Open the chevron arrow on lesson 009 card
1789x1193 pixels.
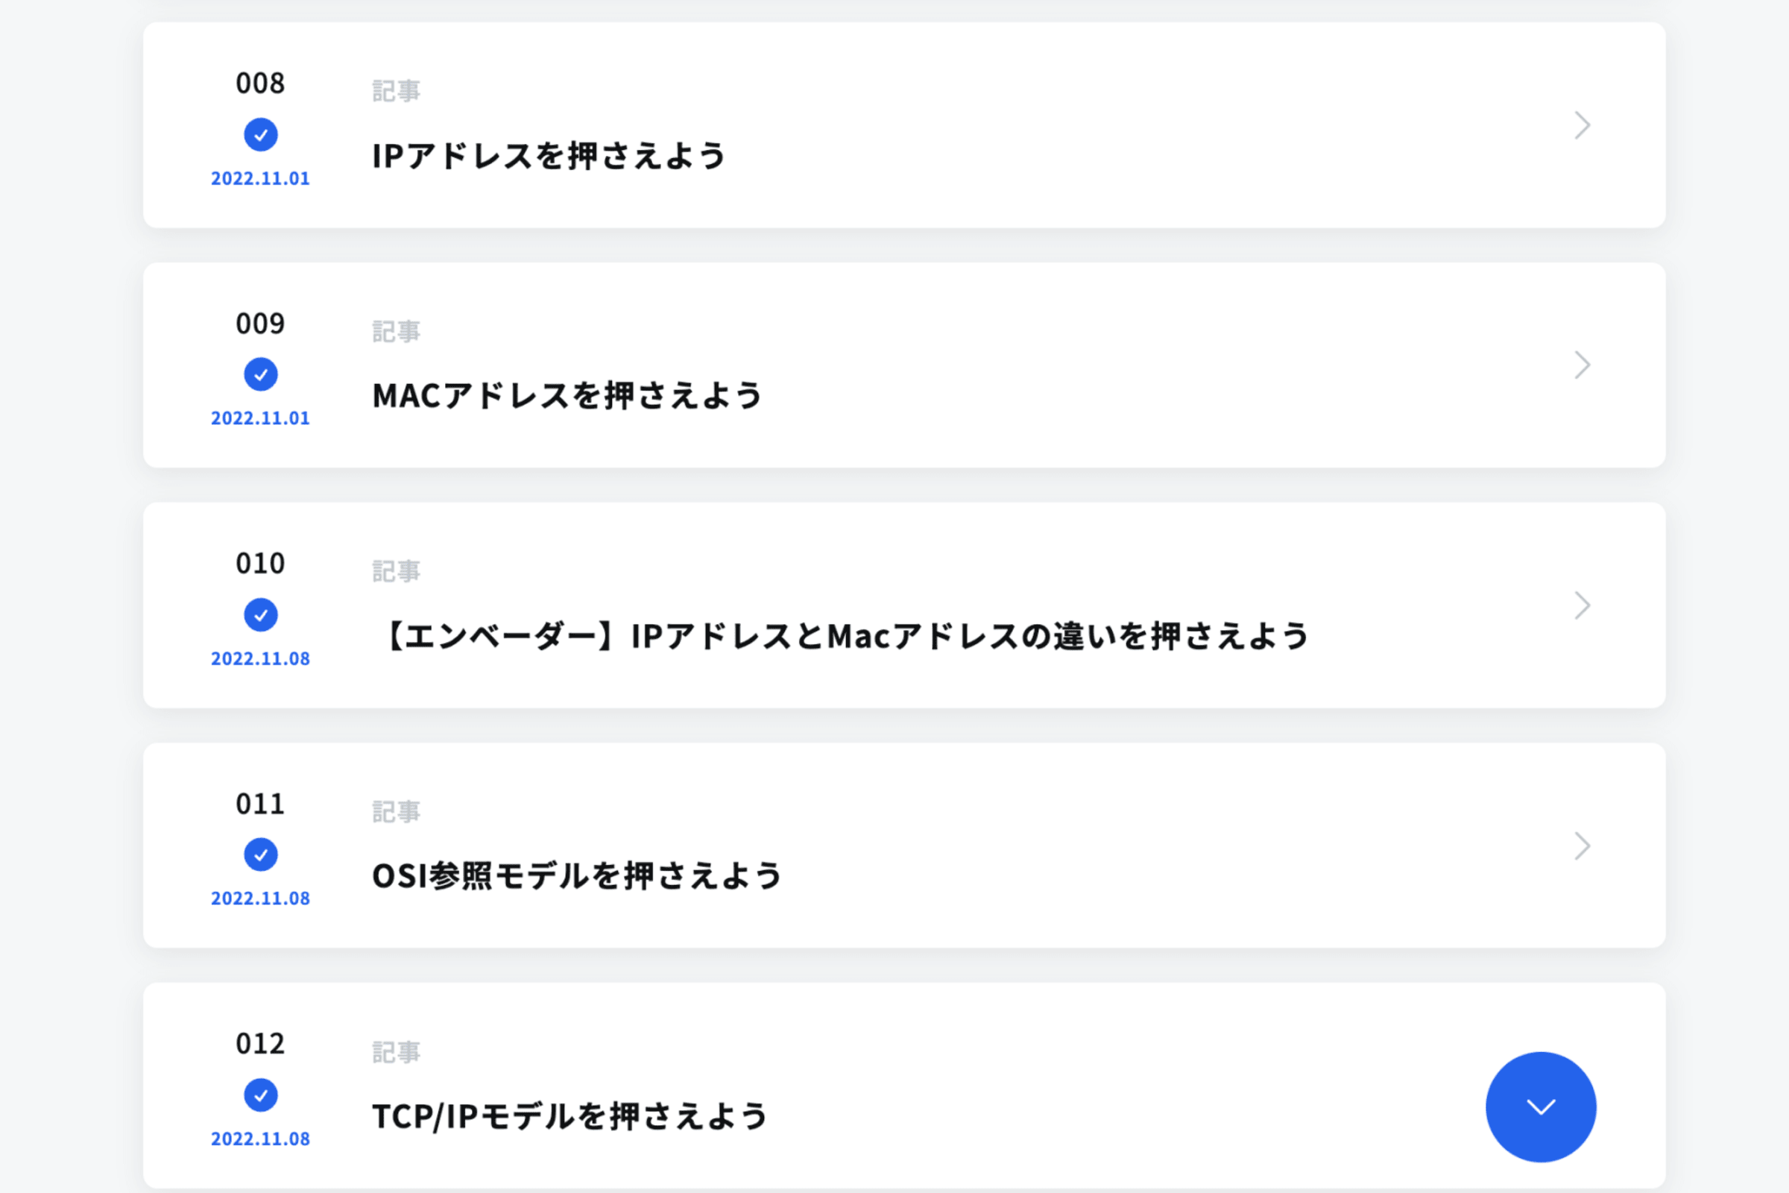[1582, 365]
